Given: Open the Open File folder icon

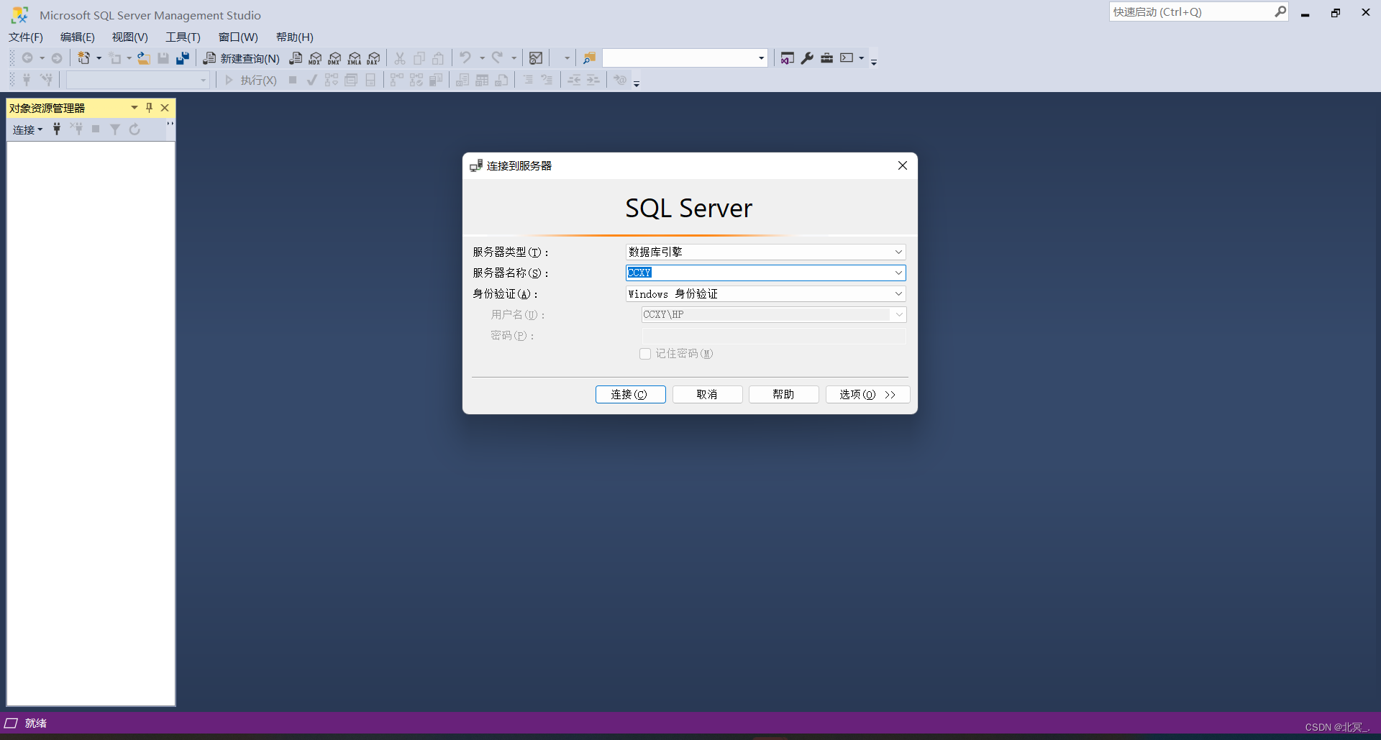Looking at the screenshot, I should (144, 58).
